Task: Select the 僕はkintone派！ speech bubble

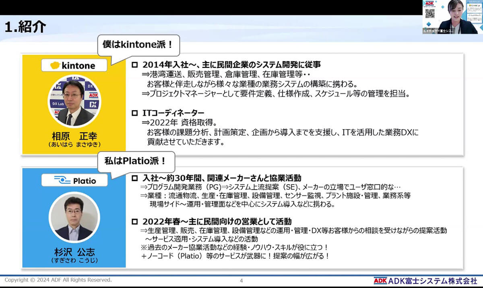Action: point(138,45)
